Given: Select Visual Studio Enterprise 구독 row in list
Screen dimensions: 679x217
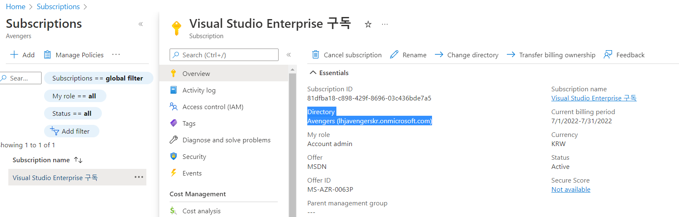Looking at the screenshot, I should pos(77,177).
